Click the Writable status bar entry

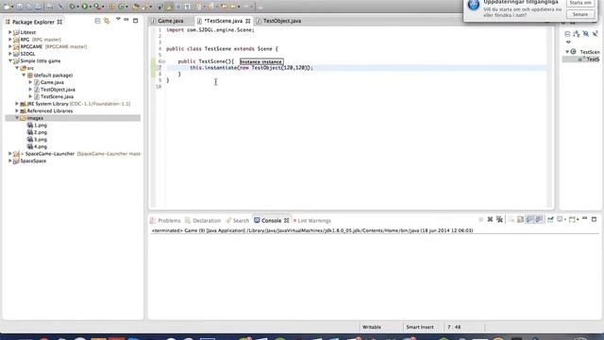click(x=372, y=327)
